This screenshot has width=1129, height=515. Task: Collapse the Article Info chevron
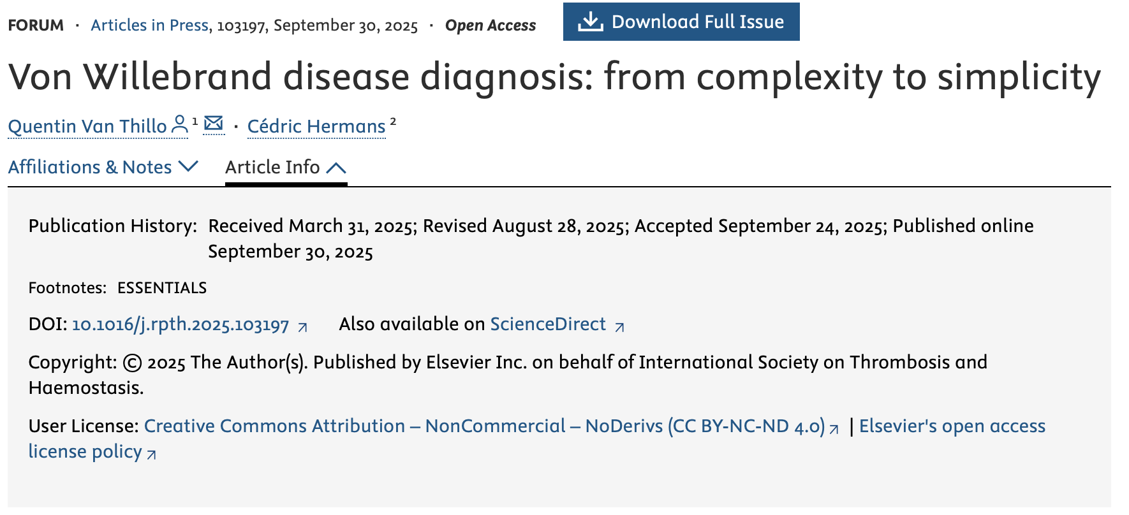[336, 168]
